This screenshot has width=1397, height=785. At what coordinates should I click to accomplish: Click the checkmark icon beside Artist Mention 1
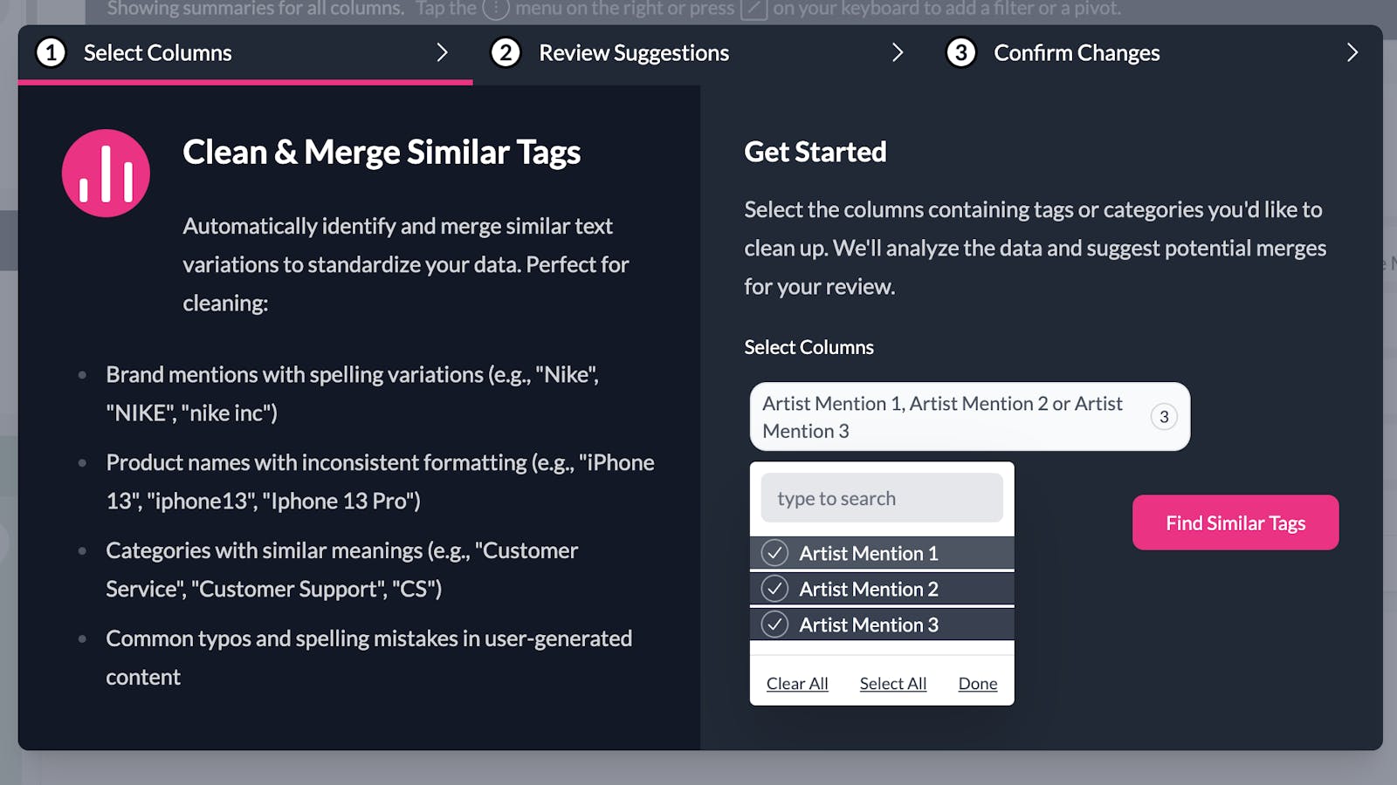[774, 552]
